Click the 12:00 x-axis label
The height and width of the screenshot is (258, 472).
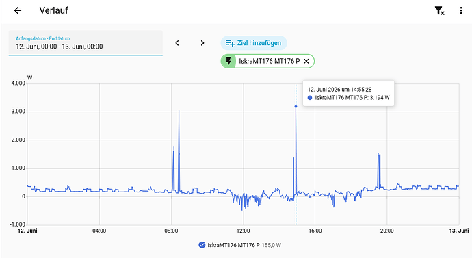click(243, 231)
